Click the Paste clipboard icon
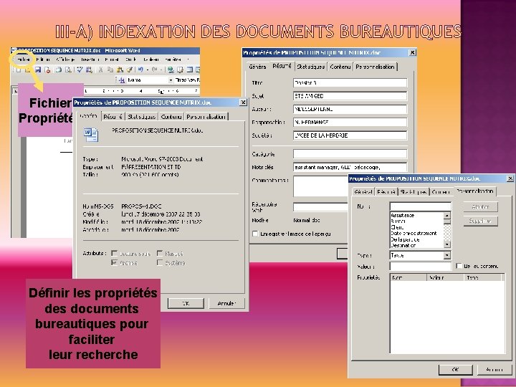 coord(120,70)
